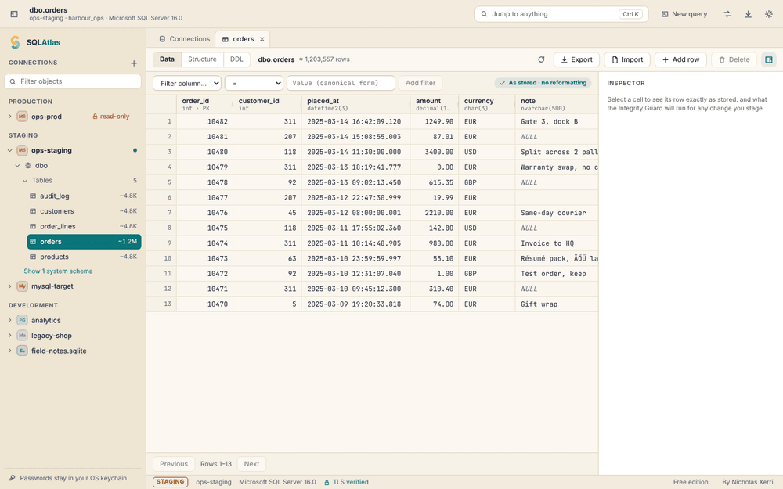Expand the ops-prod connection
783x489 pixels.
[10, 117]
